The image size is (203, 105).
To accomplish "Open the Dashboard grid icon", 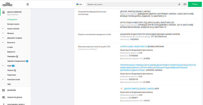I will 4,90.
